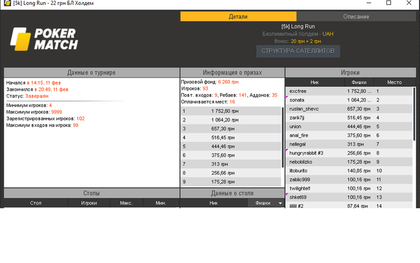Viewport: 420px width, 263px height.
Task: Click the PokerMatch logo
Action: coord(44,39)
